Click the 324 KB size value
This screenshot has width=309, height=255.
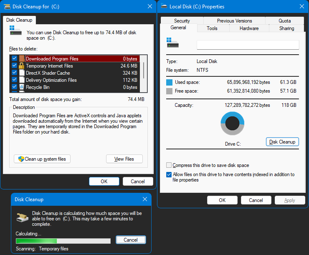(130, 73)
